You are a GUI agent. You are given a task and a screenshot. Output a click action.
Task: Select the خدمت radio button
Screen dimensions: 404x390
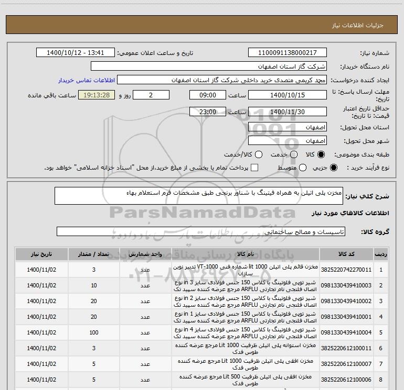tap(294, 154)
